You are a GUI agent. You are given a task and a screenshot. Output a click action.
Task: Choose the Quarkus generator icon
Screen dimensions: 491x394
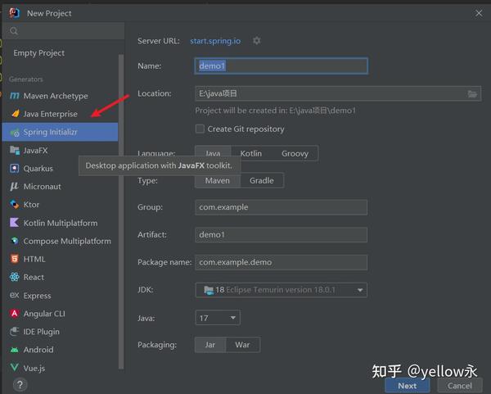click(x=15, y=168)
